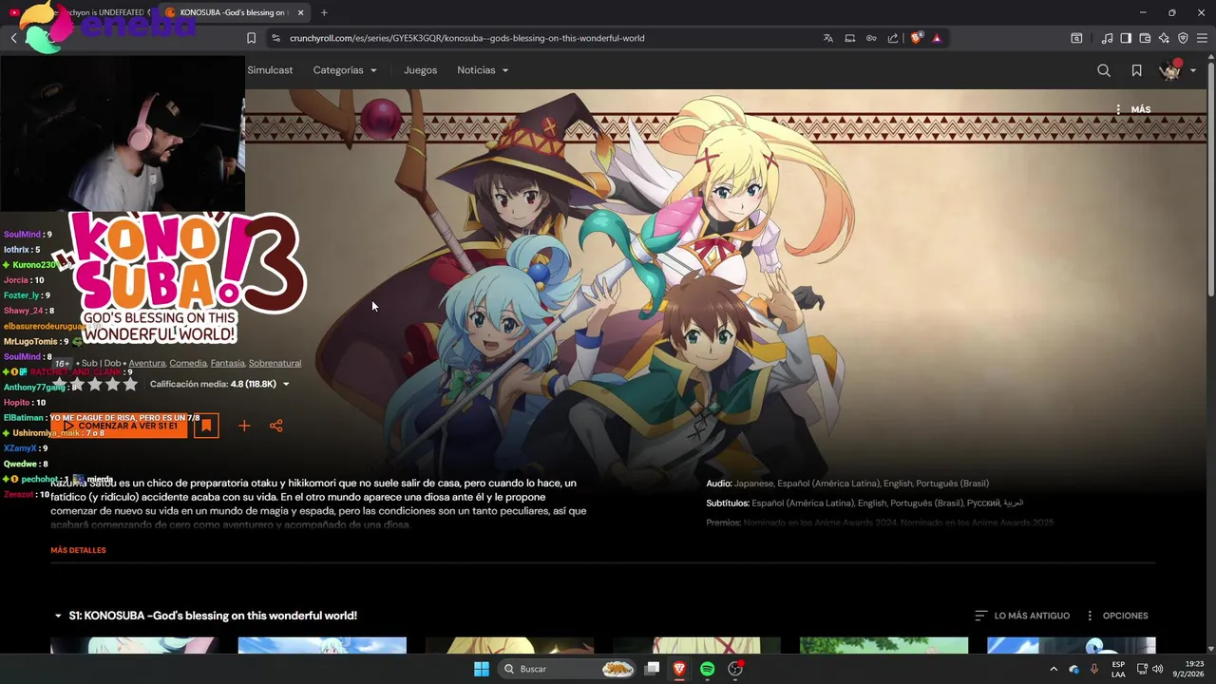Image resolution: width=1216 pixels, height=684 pixels.
Task: Click the Aventura genre link
Action: click(146, 363)
